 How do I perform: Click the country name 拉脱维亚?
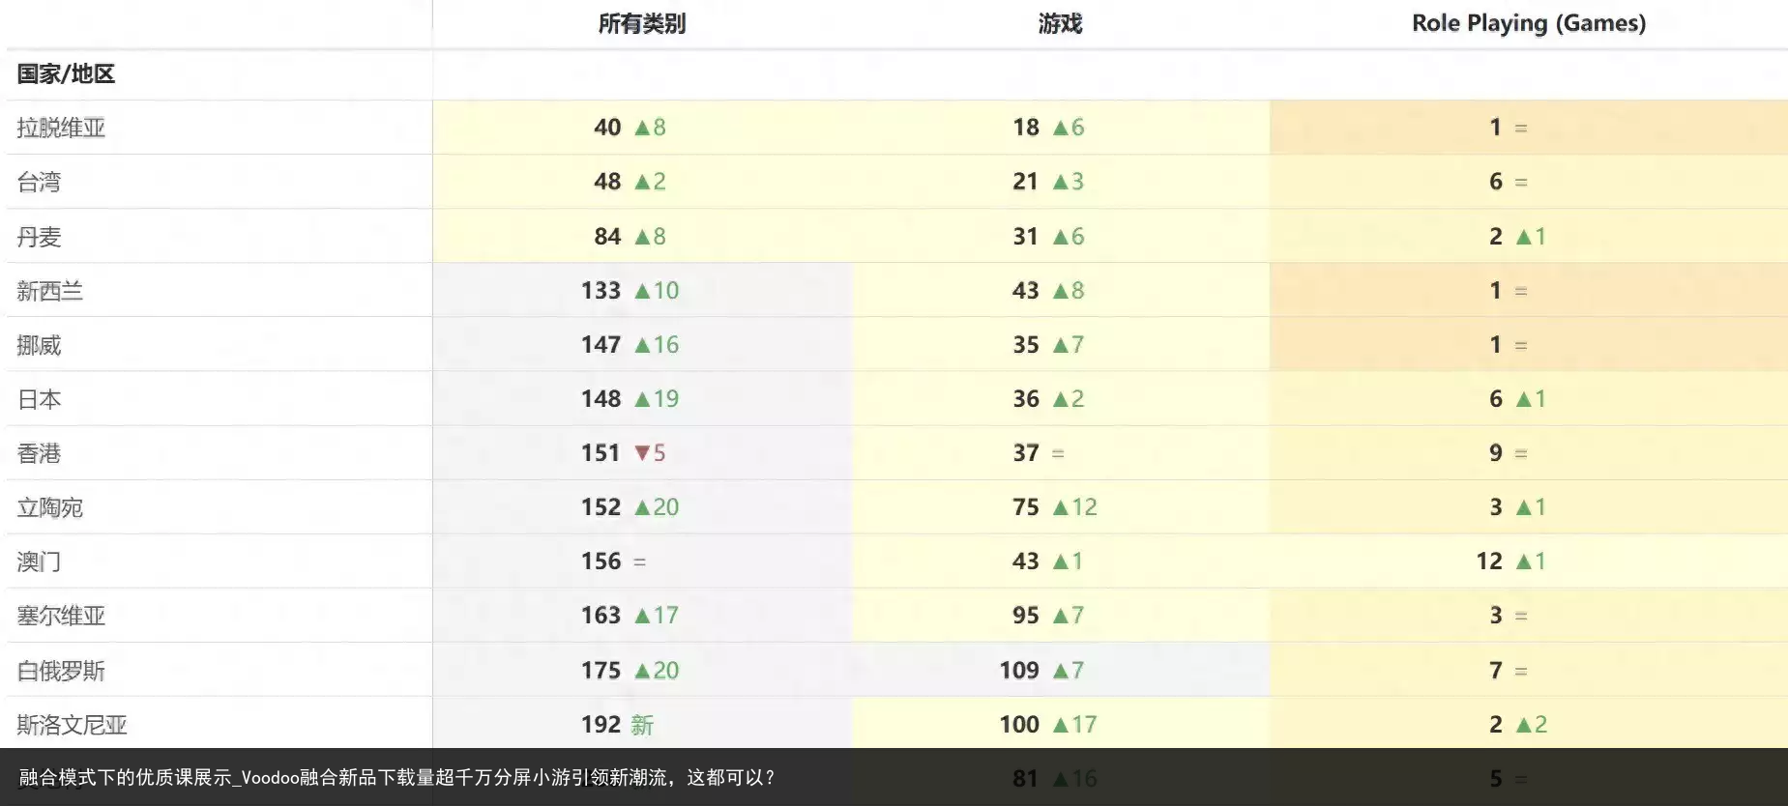61,128
